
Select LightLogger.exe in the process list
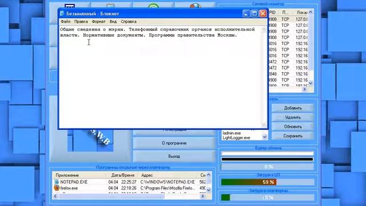[236, 137]
